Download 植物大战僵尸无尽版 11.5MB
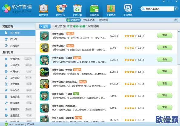The image size is (180, 126). (x=165, y=71)
